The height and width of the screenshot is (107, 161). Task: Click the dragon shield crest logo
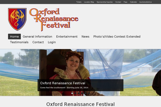[17, 19]
